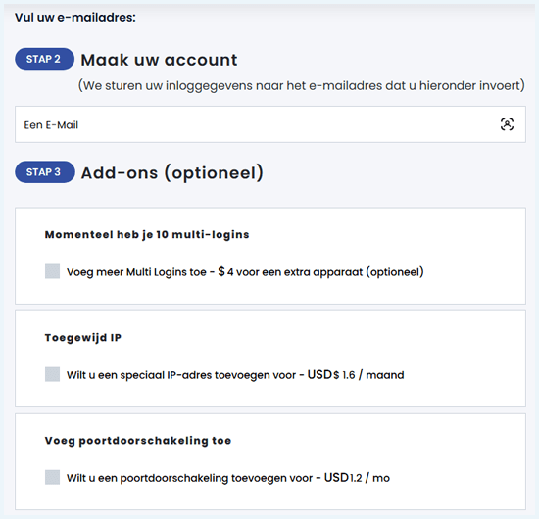Image resolution: width=539 pixels, height=519 pixels.
Task: Click the 'USD1.2 / mo' option label
Action: pos(228,478)
